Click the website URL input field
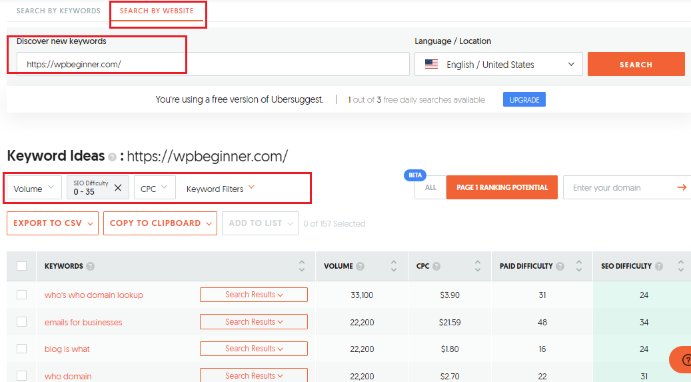The height and width of the screenshot is (382, 691). coord(213,64)
